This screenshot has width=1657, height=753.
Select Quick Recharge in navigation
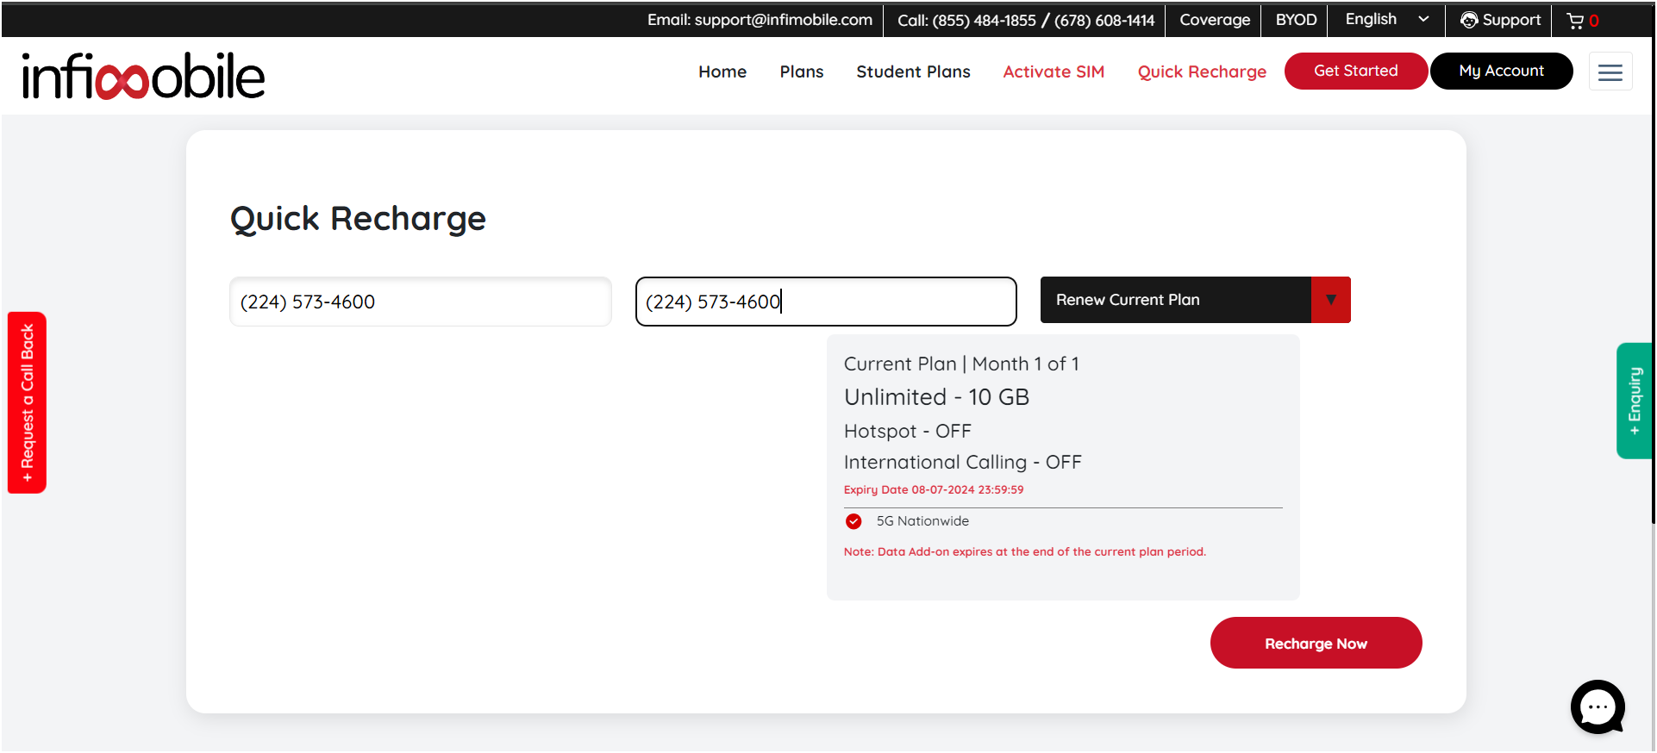click(x=1202, y=72)
